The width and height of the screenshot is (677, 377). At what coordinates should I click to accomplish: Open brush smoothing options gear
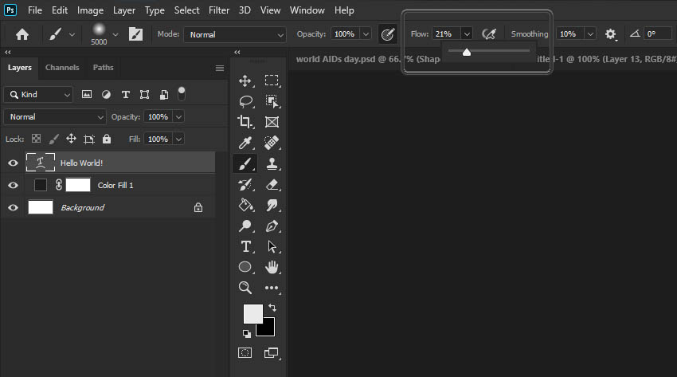click(x=610, y=34)
